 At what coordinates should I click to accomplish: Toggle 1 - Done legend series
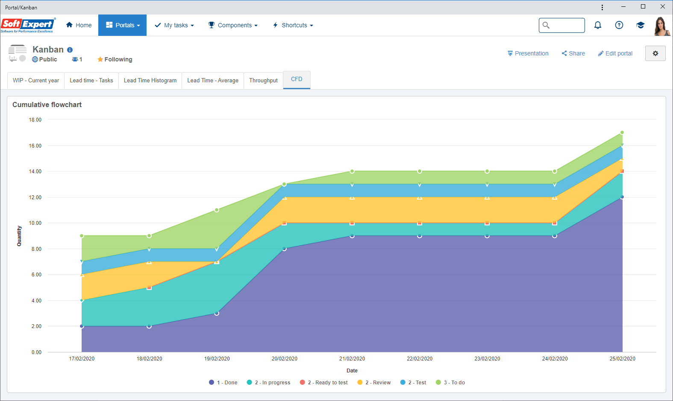click(223, 383)
